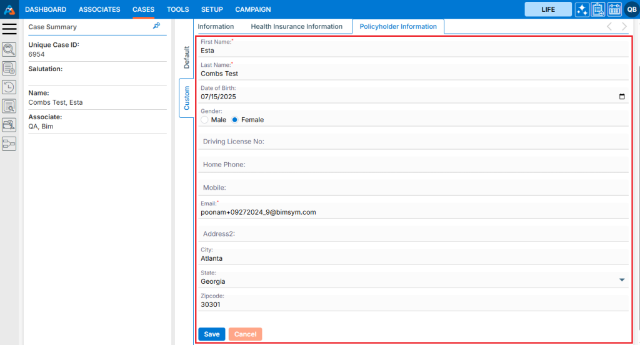640x345 pixels.
Task: Select the Female gender radio button
Action: (x=235, y=120)
